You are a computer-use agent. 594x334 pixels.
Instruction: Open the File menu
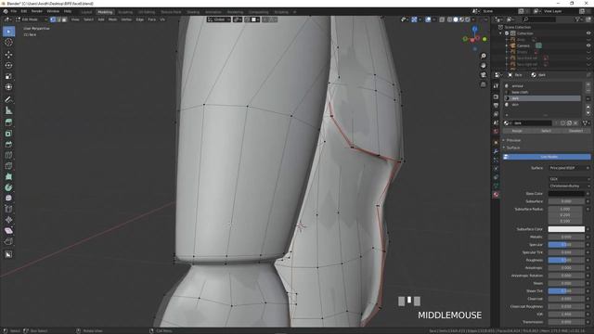click(x=14, y=11)
